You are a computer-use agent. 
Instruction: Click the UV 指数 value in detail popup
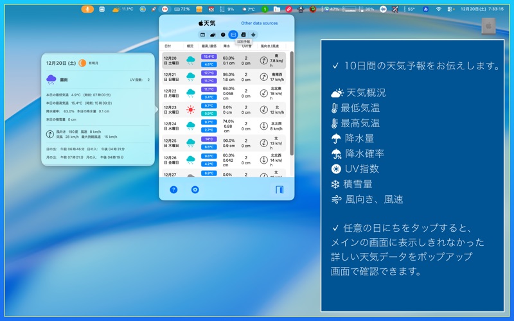148,80
